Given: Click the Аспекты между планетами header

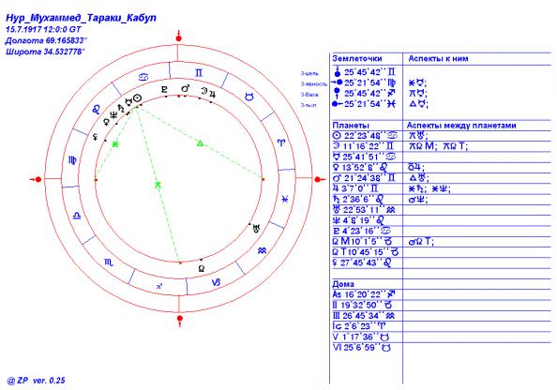Looking at the screenshot, I should coord(461,126).
